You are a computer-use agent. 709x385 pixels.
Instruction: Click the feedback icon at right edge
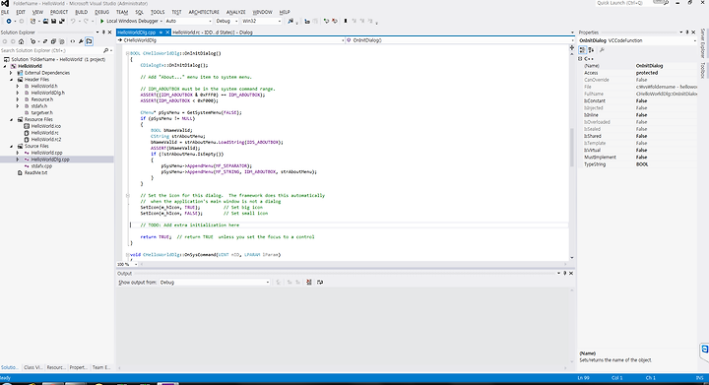[x=704, y=349]
